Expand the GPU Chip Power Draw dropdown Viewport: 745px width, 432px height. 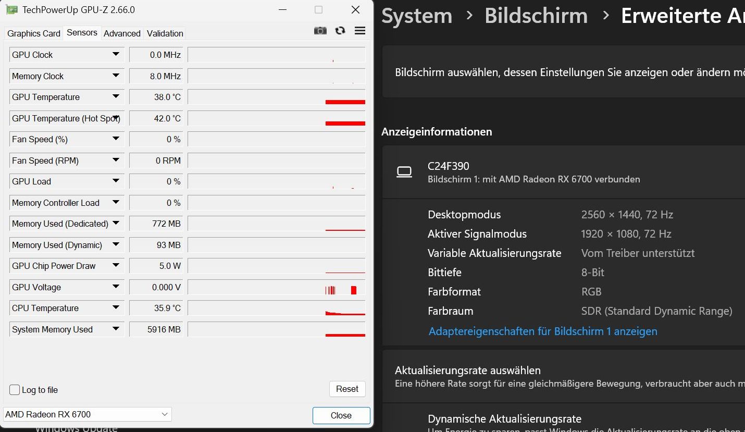(116, 266)
